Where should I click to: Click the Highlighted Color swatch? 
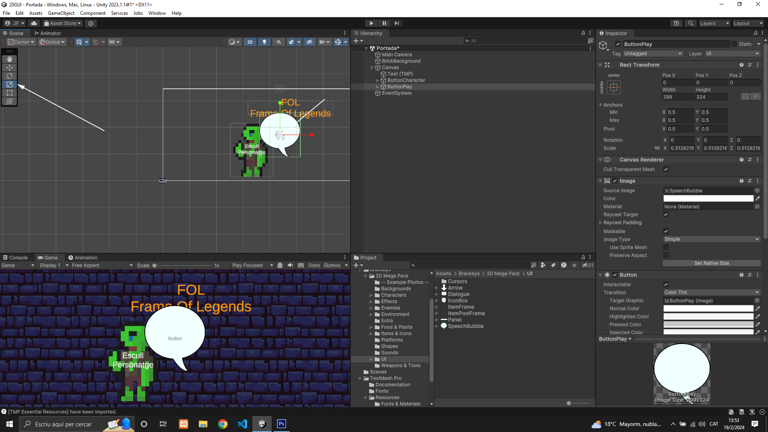[708, 316]
